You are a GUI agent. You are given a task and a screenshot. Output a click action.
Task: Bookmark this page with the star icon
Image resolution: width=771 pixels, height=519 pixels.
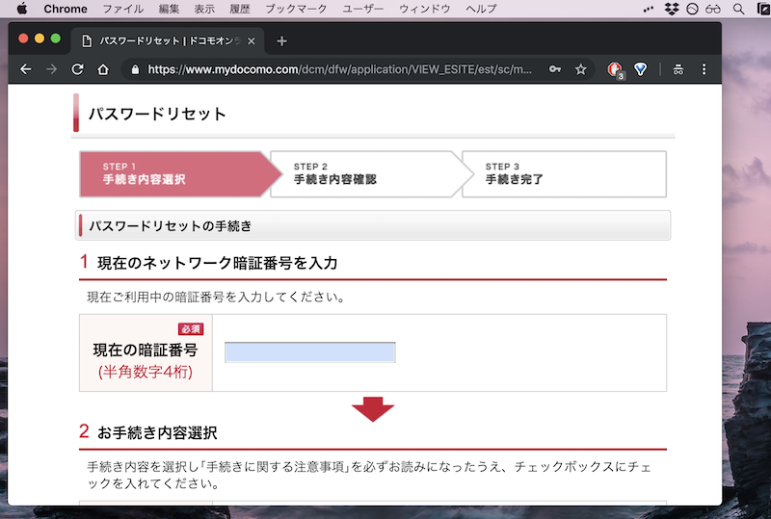[581, 69]
